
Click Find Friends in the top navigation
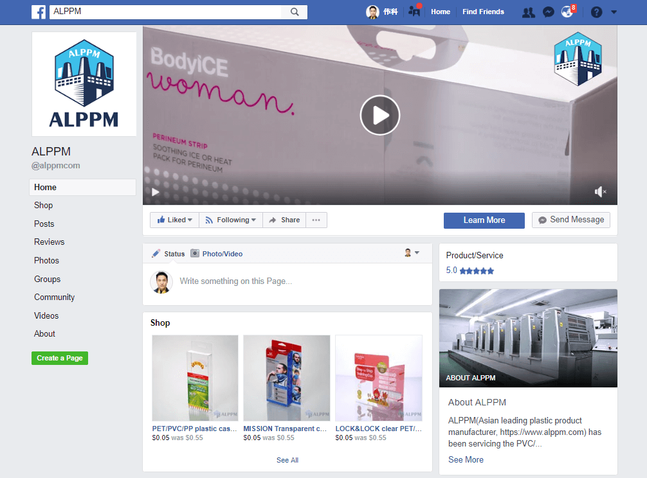[483, 12]
